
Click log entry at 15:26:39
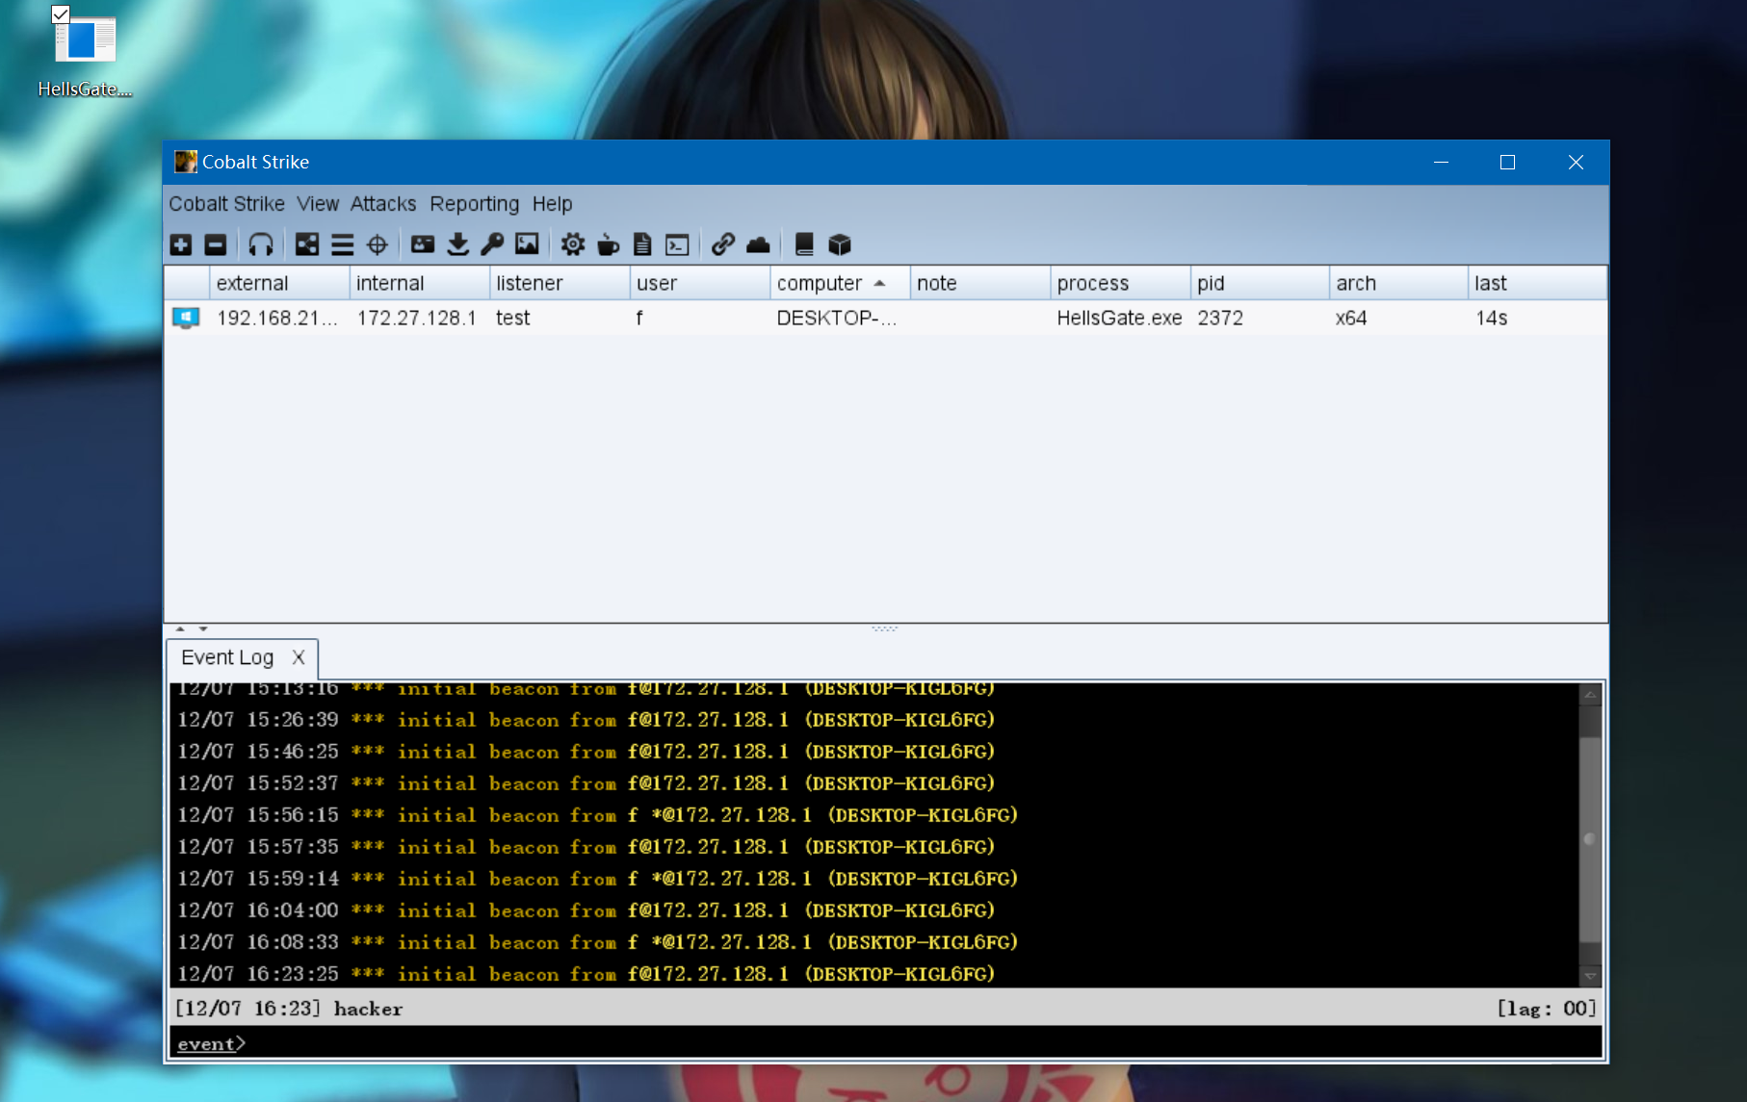(x=586, y=720)
